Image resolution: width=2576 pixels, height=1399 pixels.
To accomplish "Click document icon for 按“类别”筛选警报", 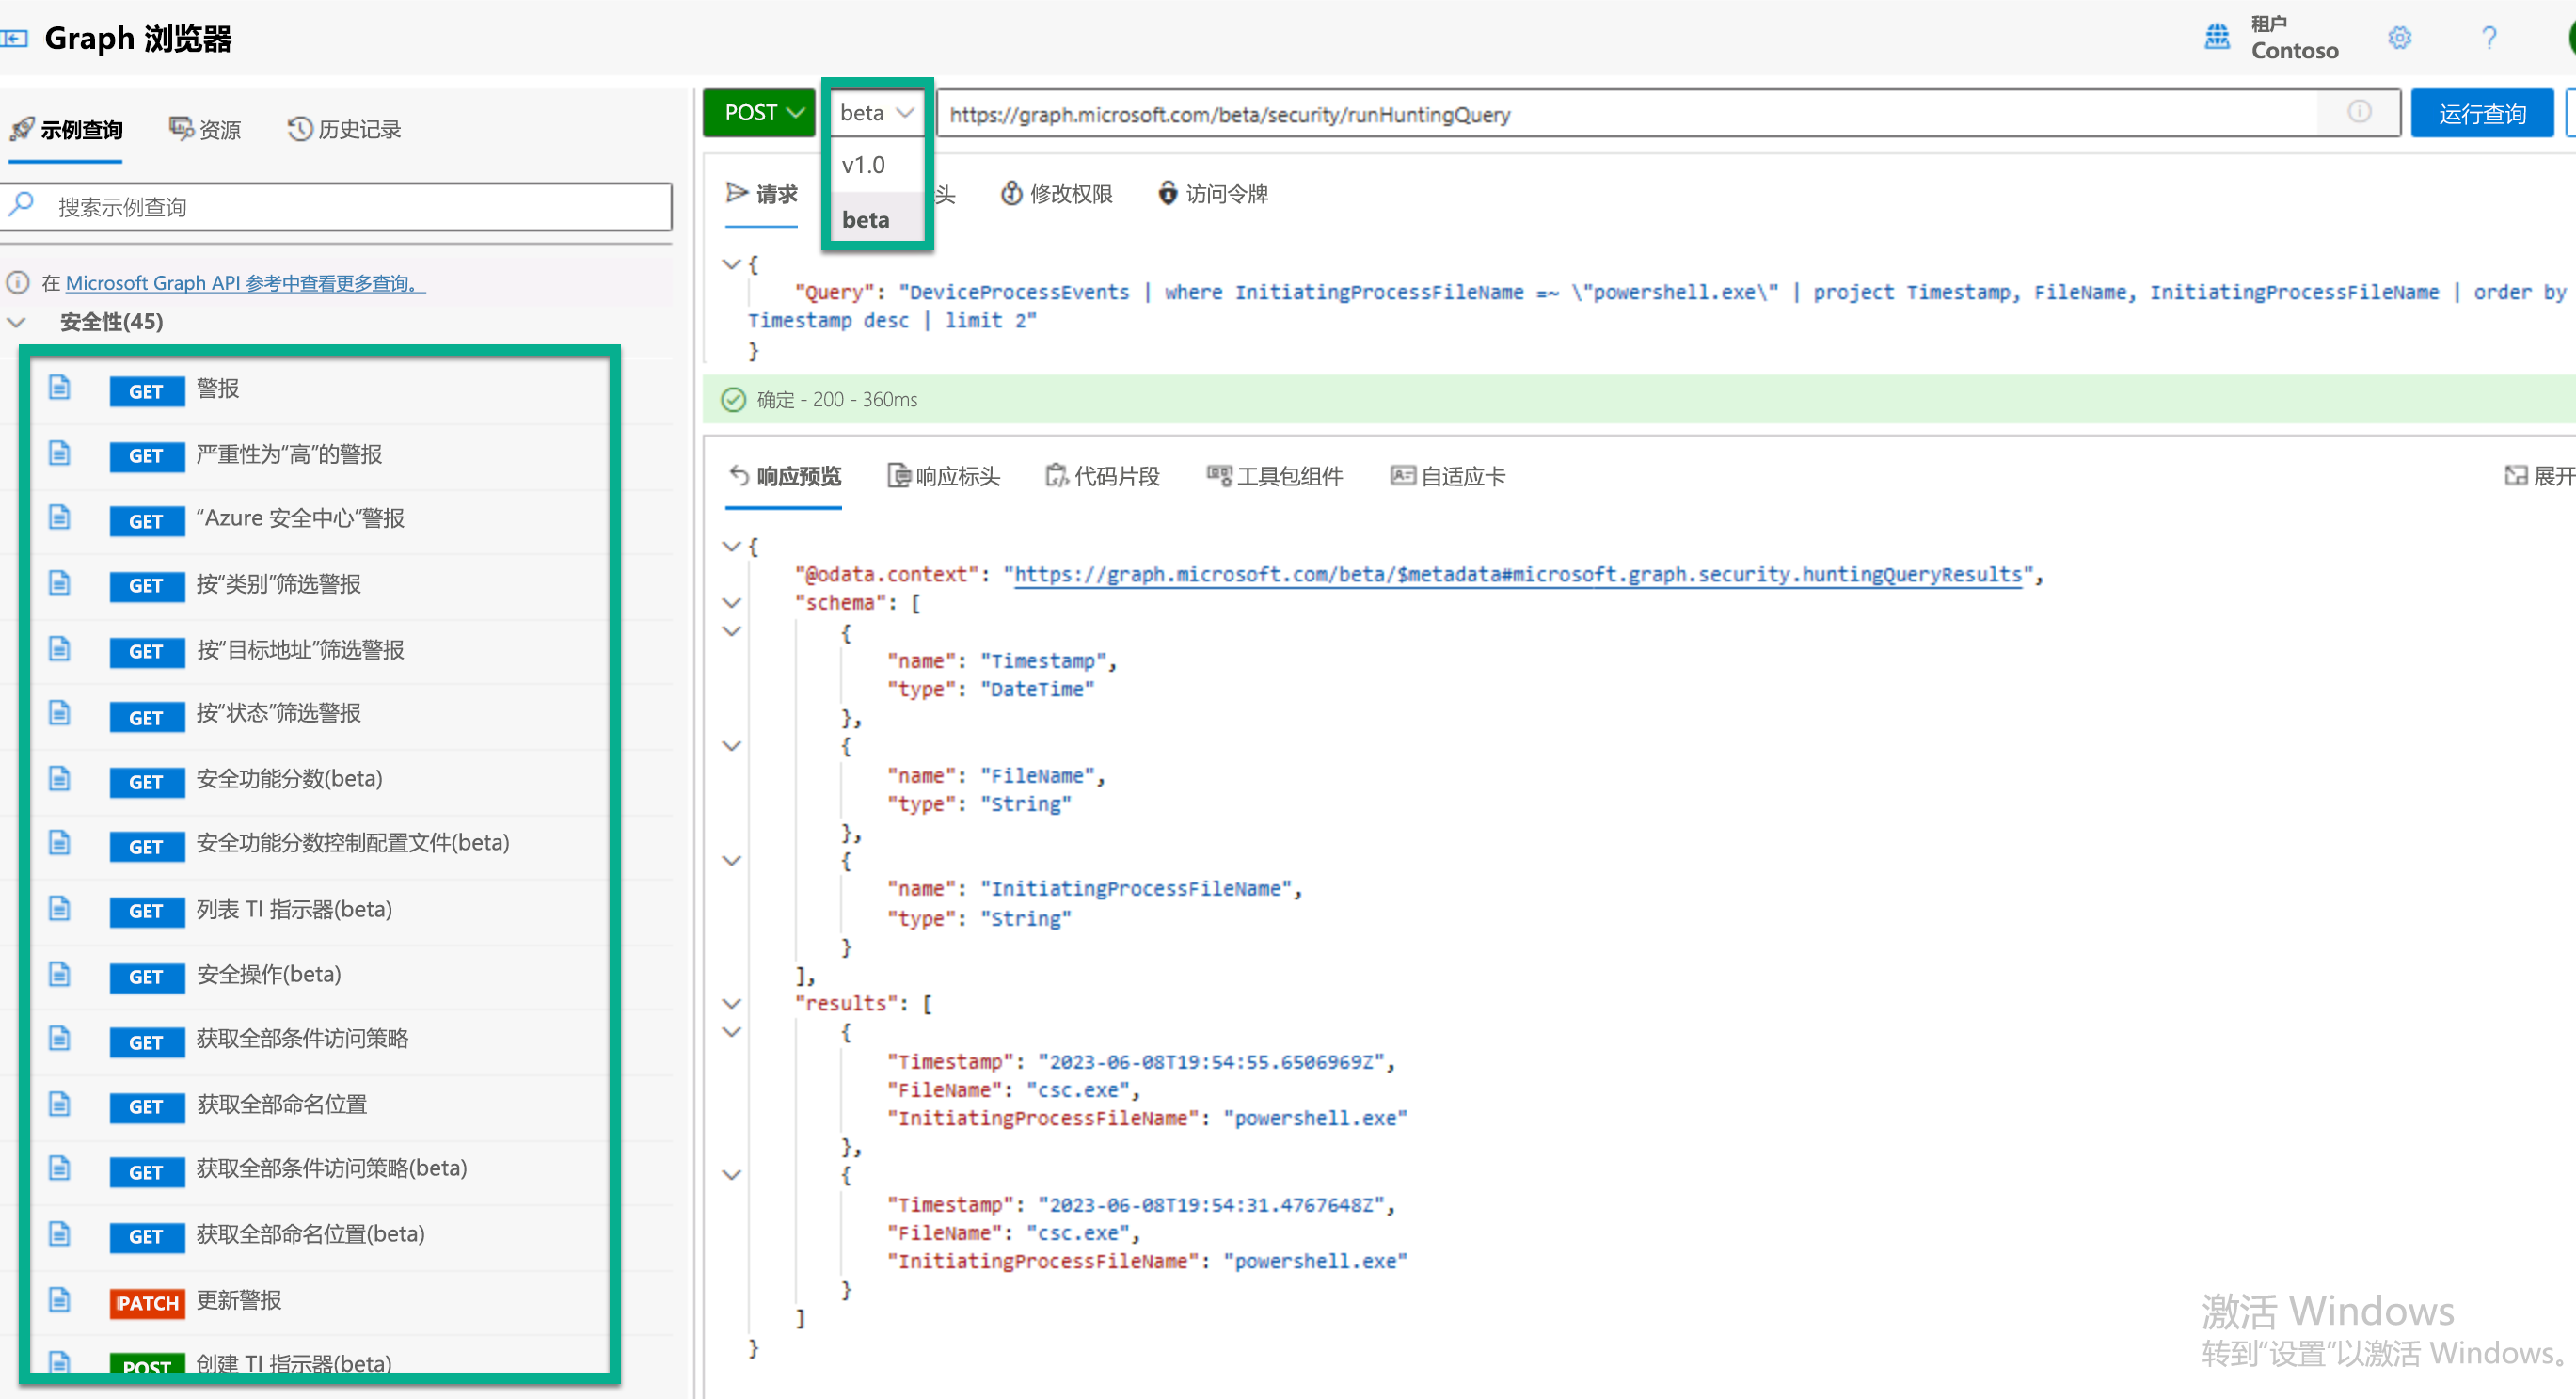I will (x=60, y=583).
